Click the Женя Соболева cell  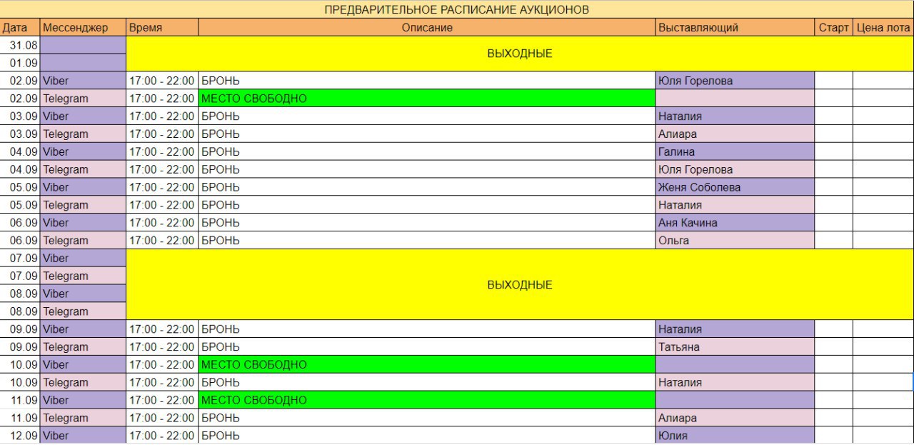(735, 187)
